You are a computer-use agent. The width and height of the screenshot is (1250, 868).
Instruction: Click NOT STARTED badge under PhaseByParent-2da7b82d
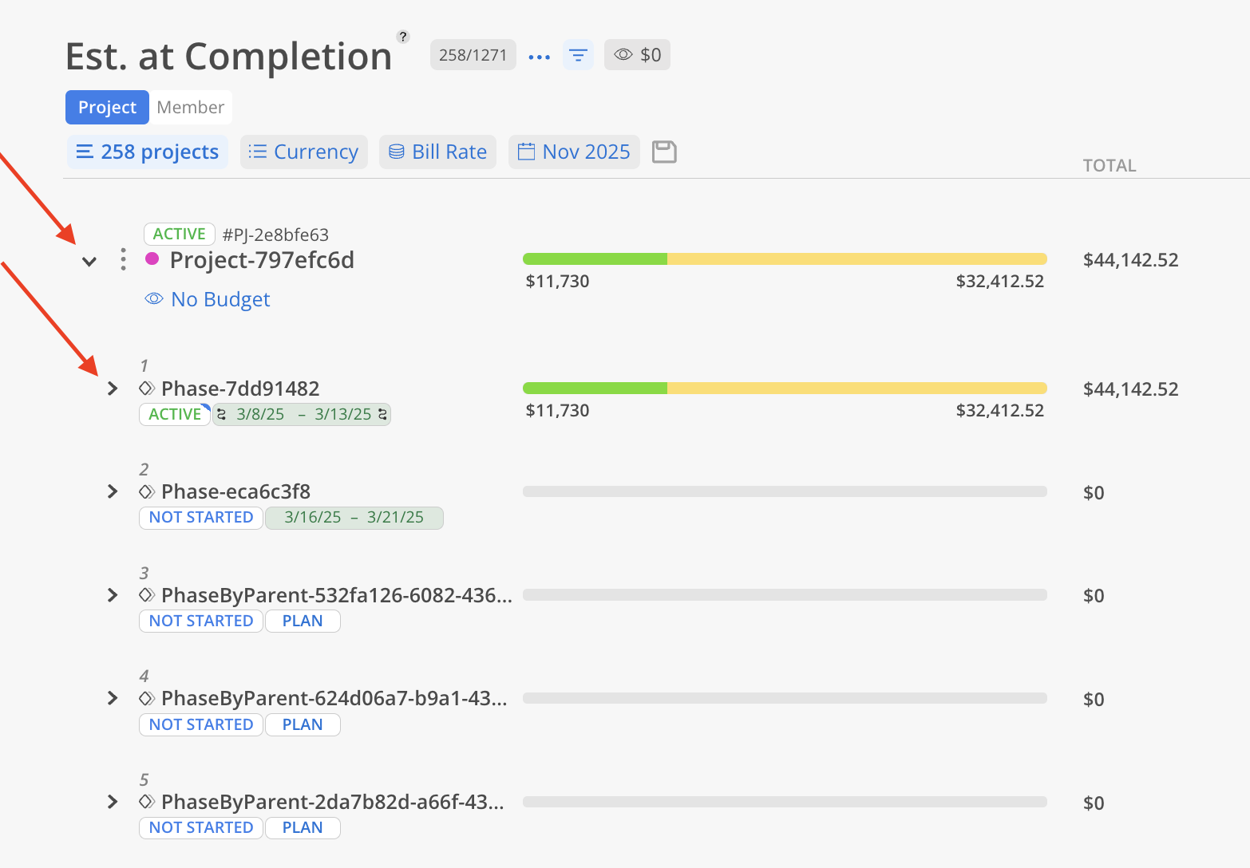point(201,828)
